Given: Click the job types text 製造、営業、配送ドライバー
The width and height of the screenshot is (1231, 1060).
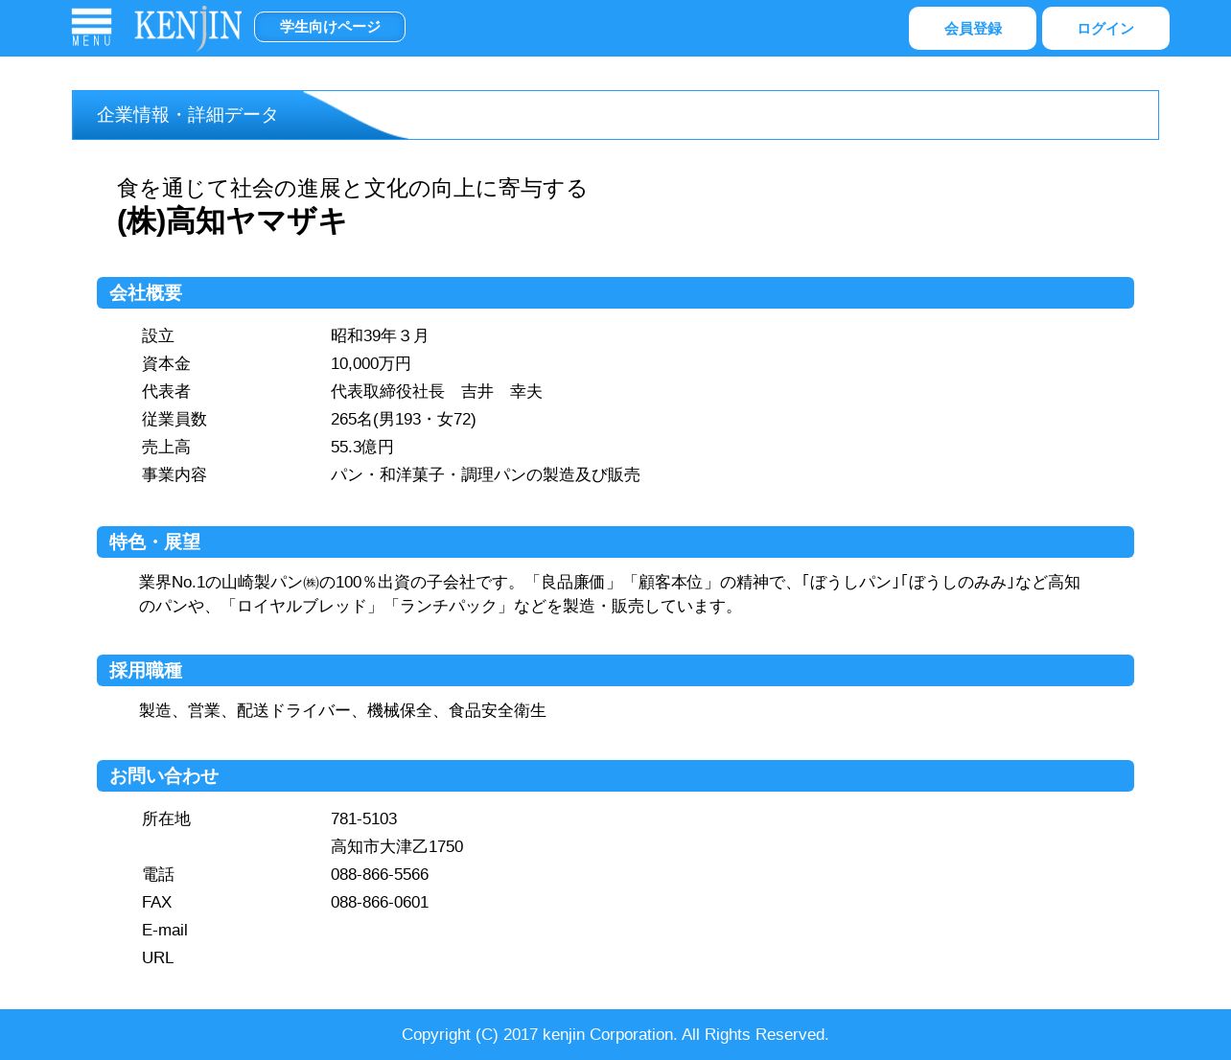Looking at the screenshot, I should [x=342, y=711].
